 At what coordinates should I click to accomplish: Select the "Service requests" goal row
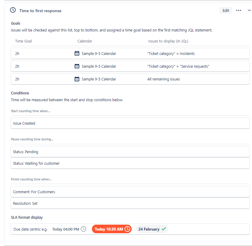[130, 66]
